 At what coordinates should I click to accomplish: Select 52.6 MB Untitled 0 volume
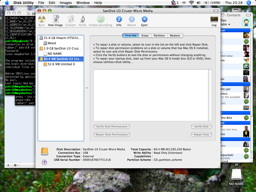(61, 64)
